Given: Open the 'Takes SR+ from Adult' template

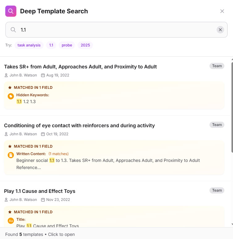Looking at the screenshot, I should click(80, 67).
